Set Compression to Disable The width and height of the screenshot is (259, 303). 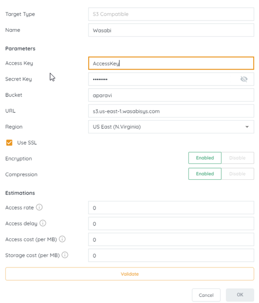pyautogui.click(x=237, y=174)
